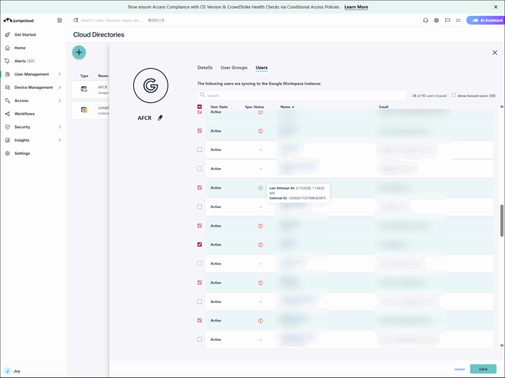Toggle the select-all checkbox in table header

[x=200, y=107]
